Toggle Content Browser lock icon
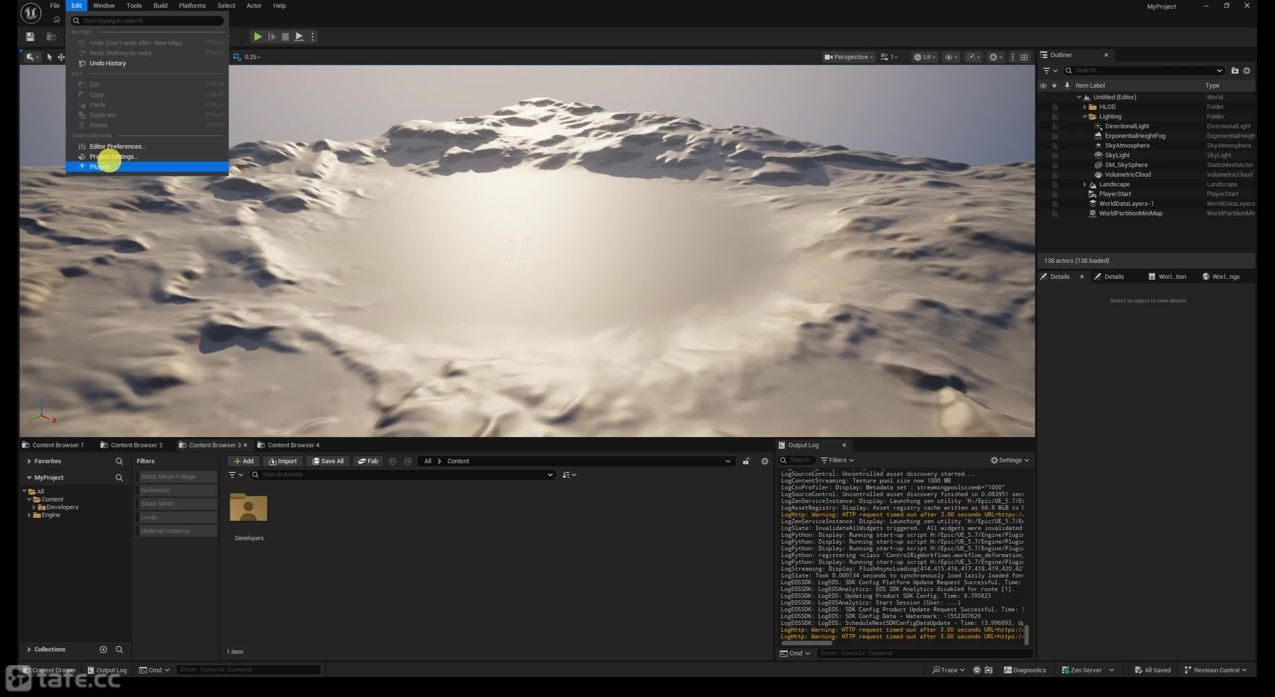 point(746,462)
